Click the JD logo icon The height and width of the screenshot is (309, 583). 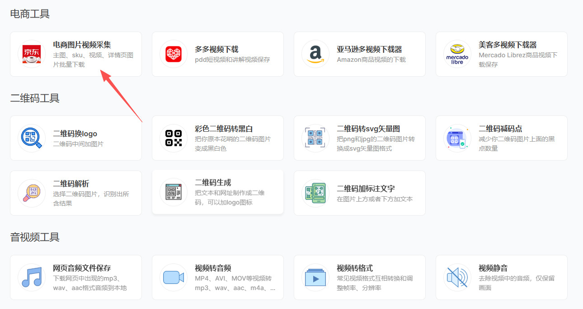pos(32,54)
